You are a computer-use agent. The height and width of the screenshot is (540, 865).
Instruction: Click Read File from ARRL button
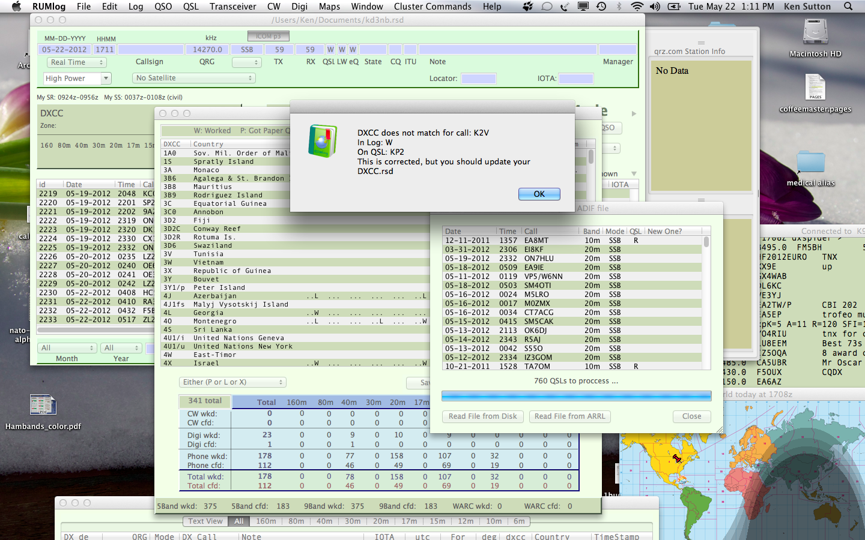coord(570,416)
